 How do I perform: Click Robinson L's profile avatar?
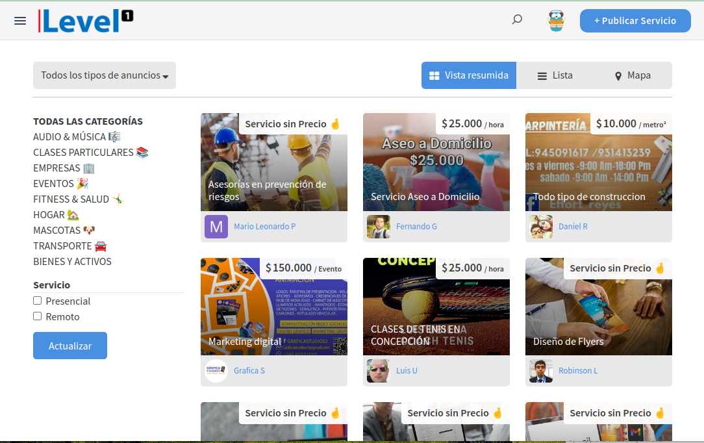point(540,370)
